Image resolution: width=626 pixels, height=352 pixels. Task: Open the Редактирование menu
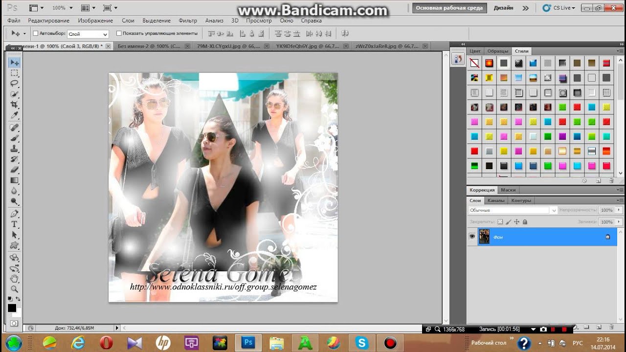point(48,21)
